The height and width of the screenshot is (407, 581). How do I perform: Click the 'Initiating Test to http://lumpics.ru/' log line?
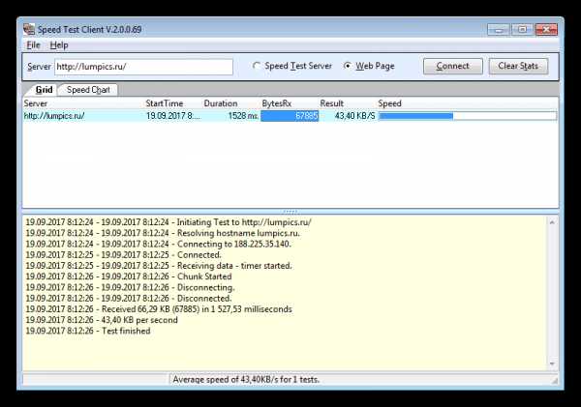point(168,222)
